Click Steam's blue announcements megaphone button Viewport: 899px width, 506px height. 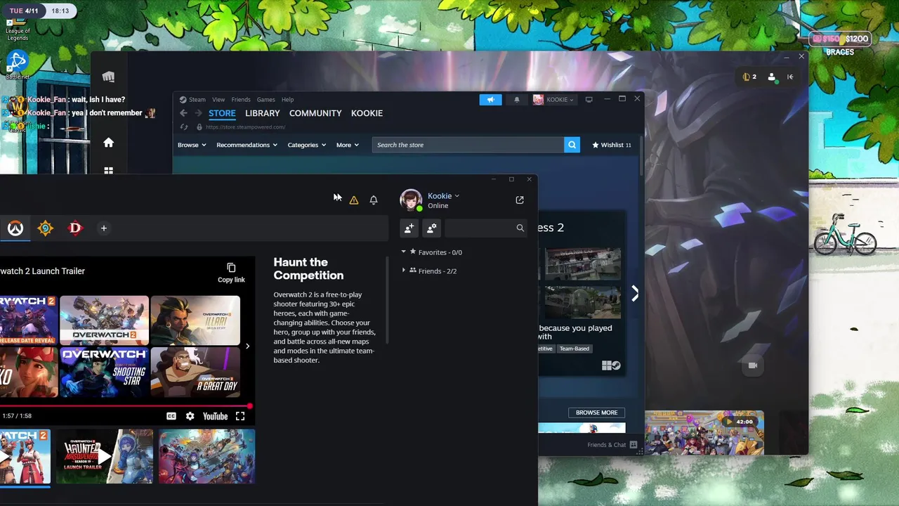(491, 100)
